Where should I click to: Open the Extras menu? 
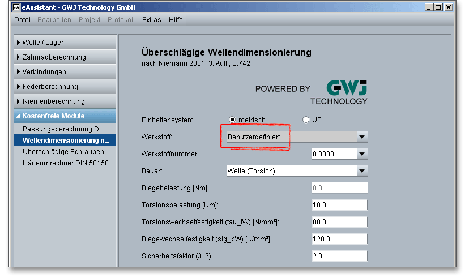pos(151,20)
